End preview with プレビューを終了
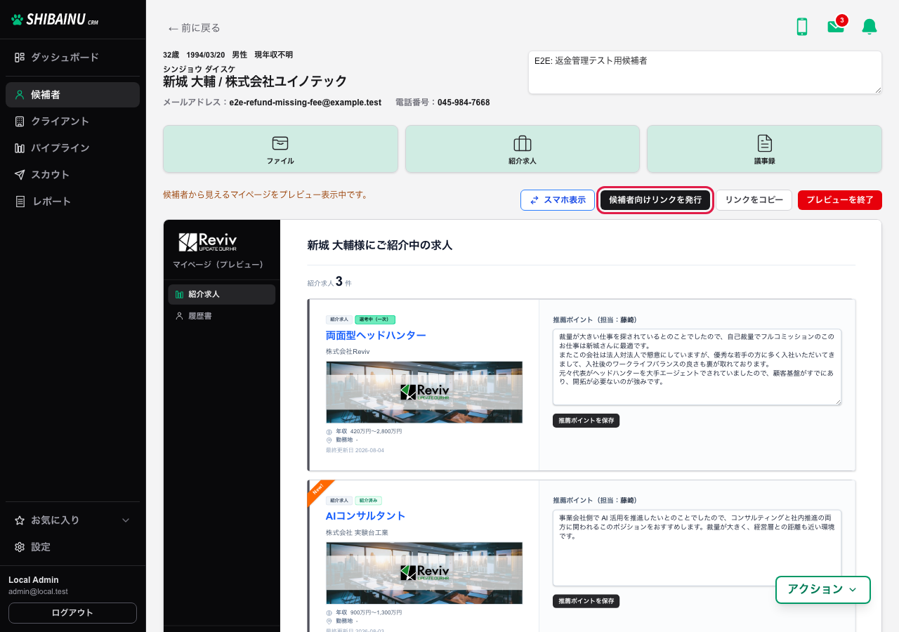The image size is (899, 632). pos(840,200)
